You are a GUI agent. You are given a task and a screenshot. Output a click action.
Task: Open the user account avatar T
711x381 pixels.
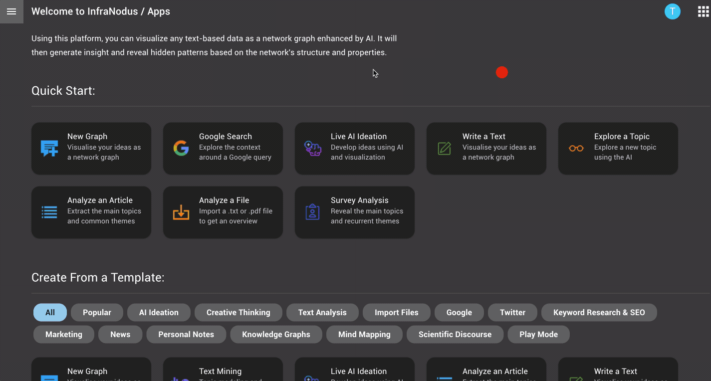[x=672, y=11]
